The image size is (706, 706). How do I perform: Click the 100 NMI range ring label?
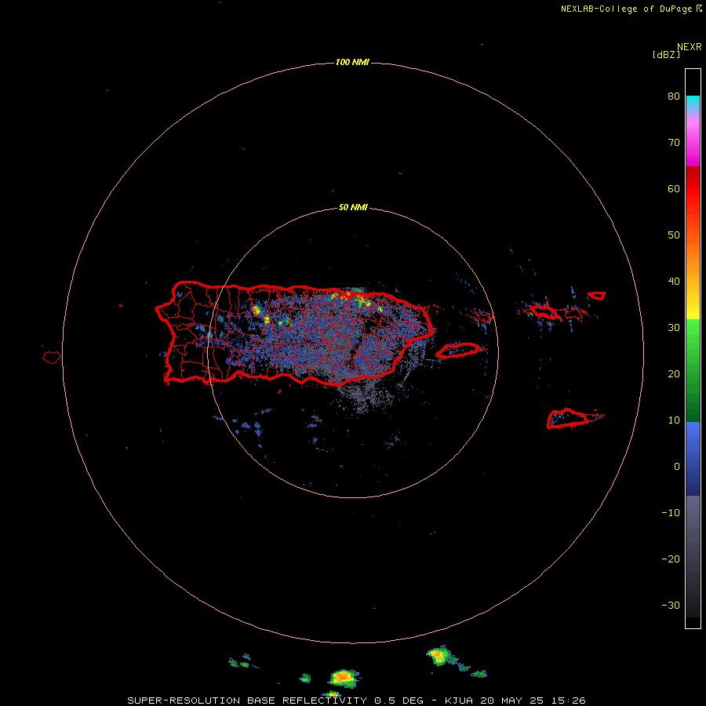point(352,62)
